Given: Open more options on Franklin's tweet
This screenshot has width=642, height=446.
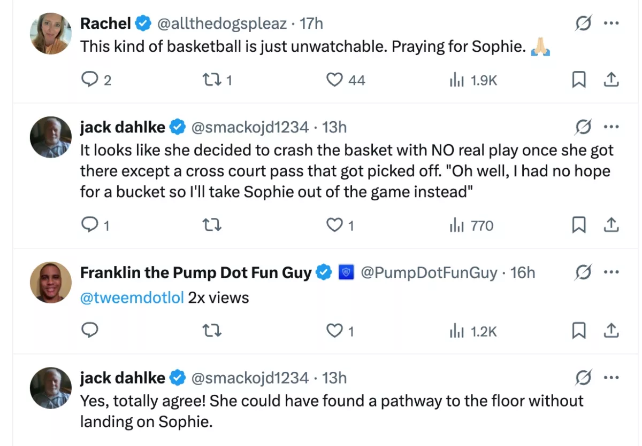Looking at the screenshot, I should tap(611, 272).
